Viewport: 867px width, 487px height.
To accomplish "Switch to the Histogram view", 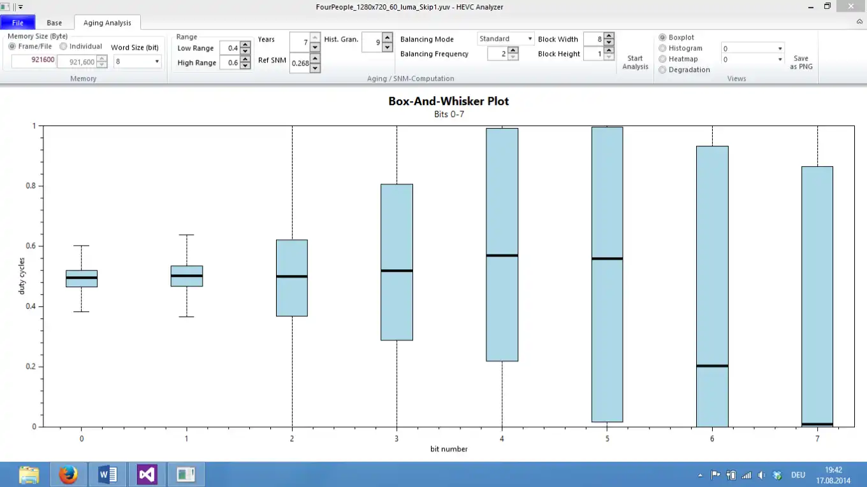I will tap(662, 48).
